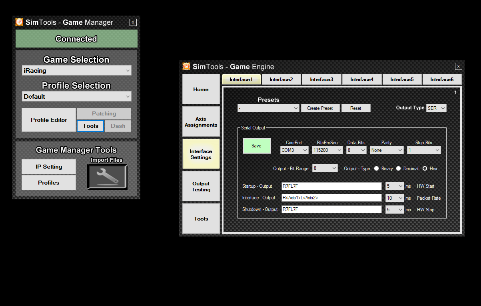Click the Tools button in Game Manager
Viewport: 481px width, 306px height.
pyautogui.click(x=90, y=126)
